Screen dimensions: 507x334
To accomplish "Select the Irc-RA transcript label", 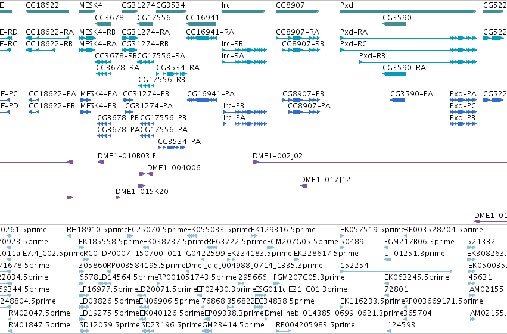I will pos(233,56).
